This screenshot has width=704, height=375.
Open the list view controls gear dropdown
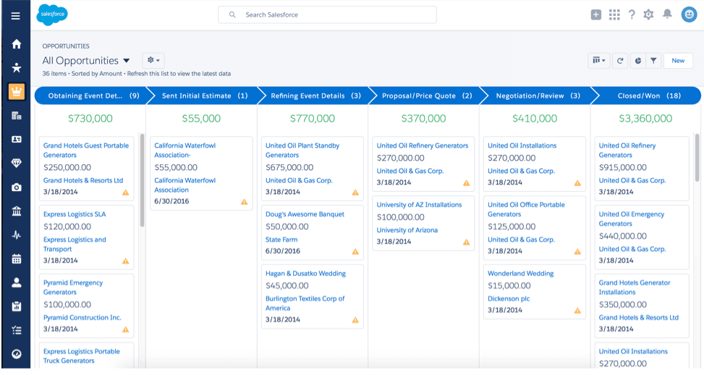point(153,60)
